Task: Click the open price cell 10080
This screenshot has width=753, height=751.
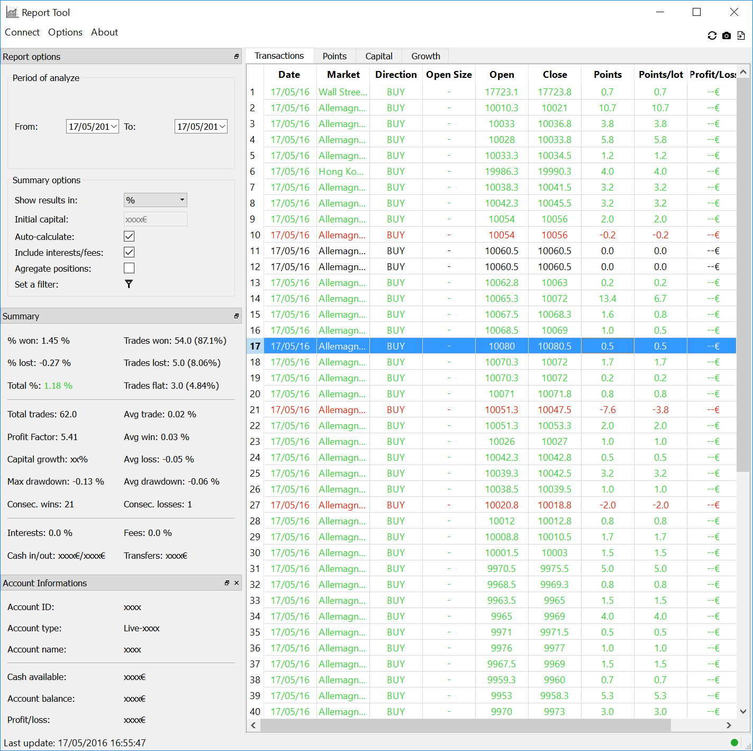Action: (502, 346)
